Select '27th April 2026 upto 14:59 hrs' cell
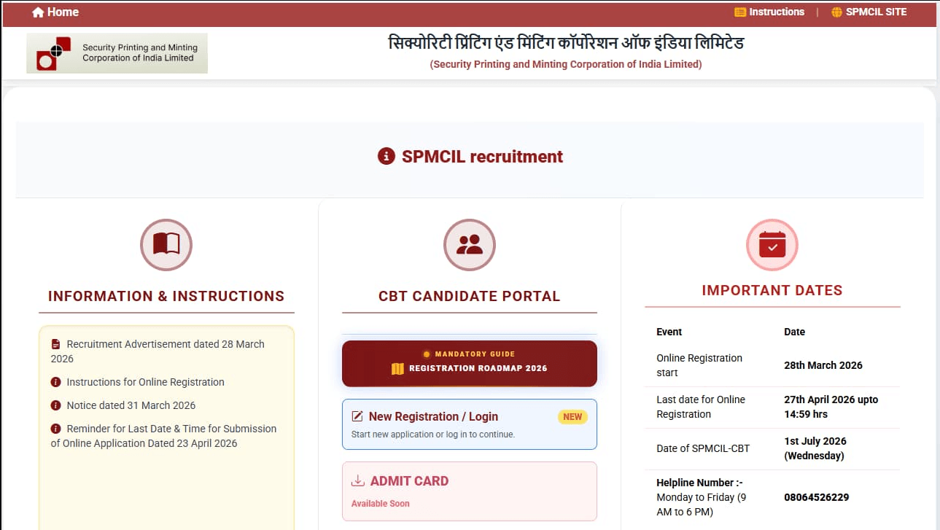This screenshot has height=530, width=940. pos(831,407)
